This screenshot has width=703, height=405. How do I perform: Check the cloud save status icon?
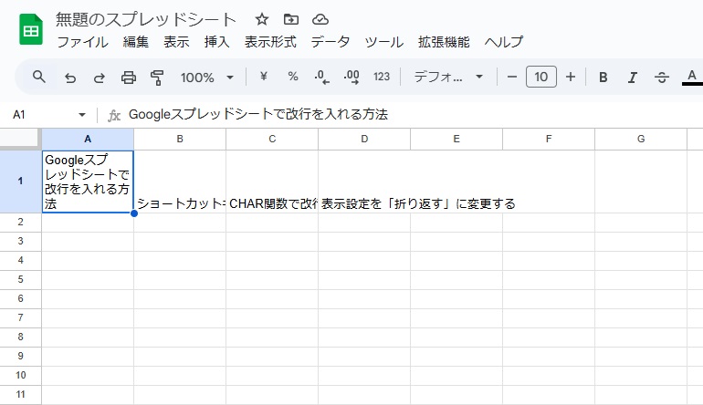click(x=320, y=19)
